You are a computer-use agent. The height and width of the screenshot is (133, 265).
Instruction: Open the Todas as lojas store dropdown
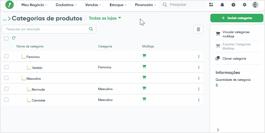pyautogui.click(x=105, y=18)
